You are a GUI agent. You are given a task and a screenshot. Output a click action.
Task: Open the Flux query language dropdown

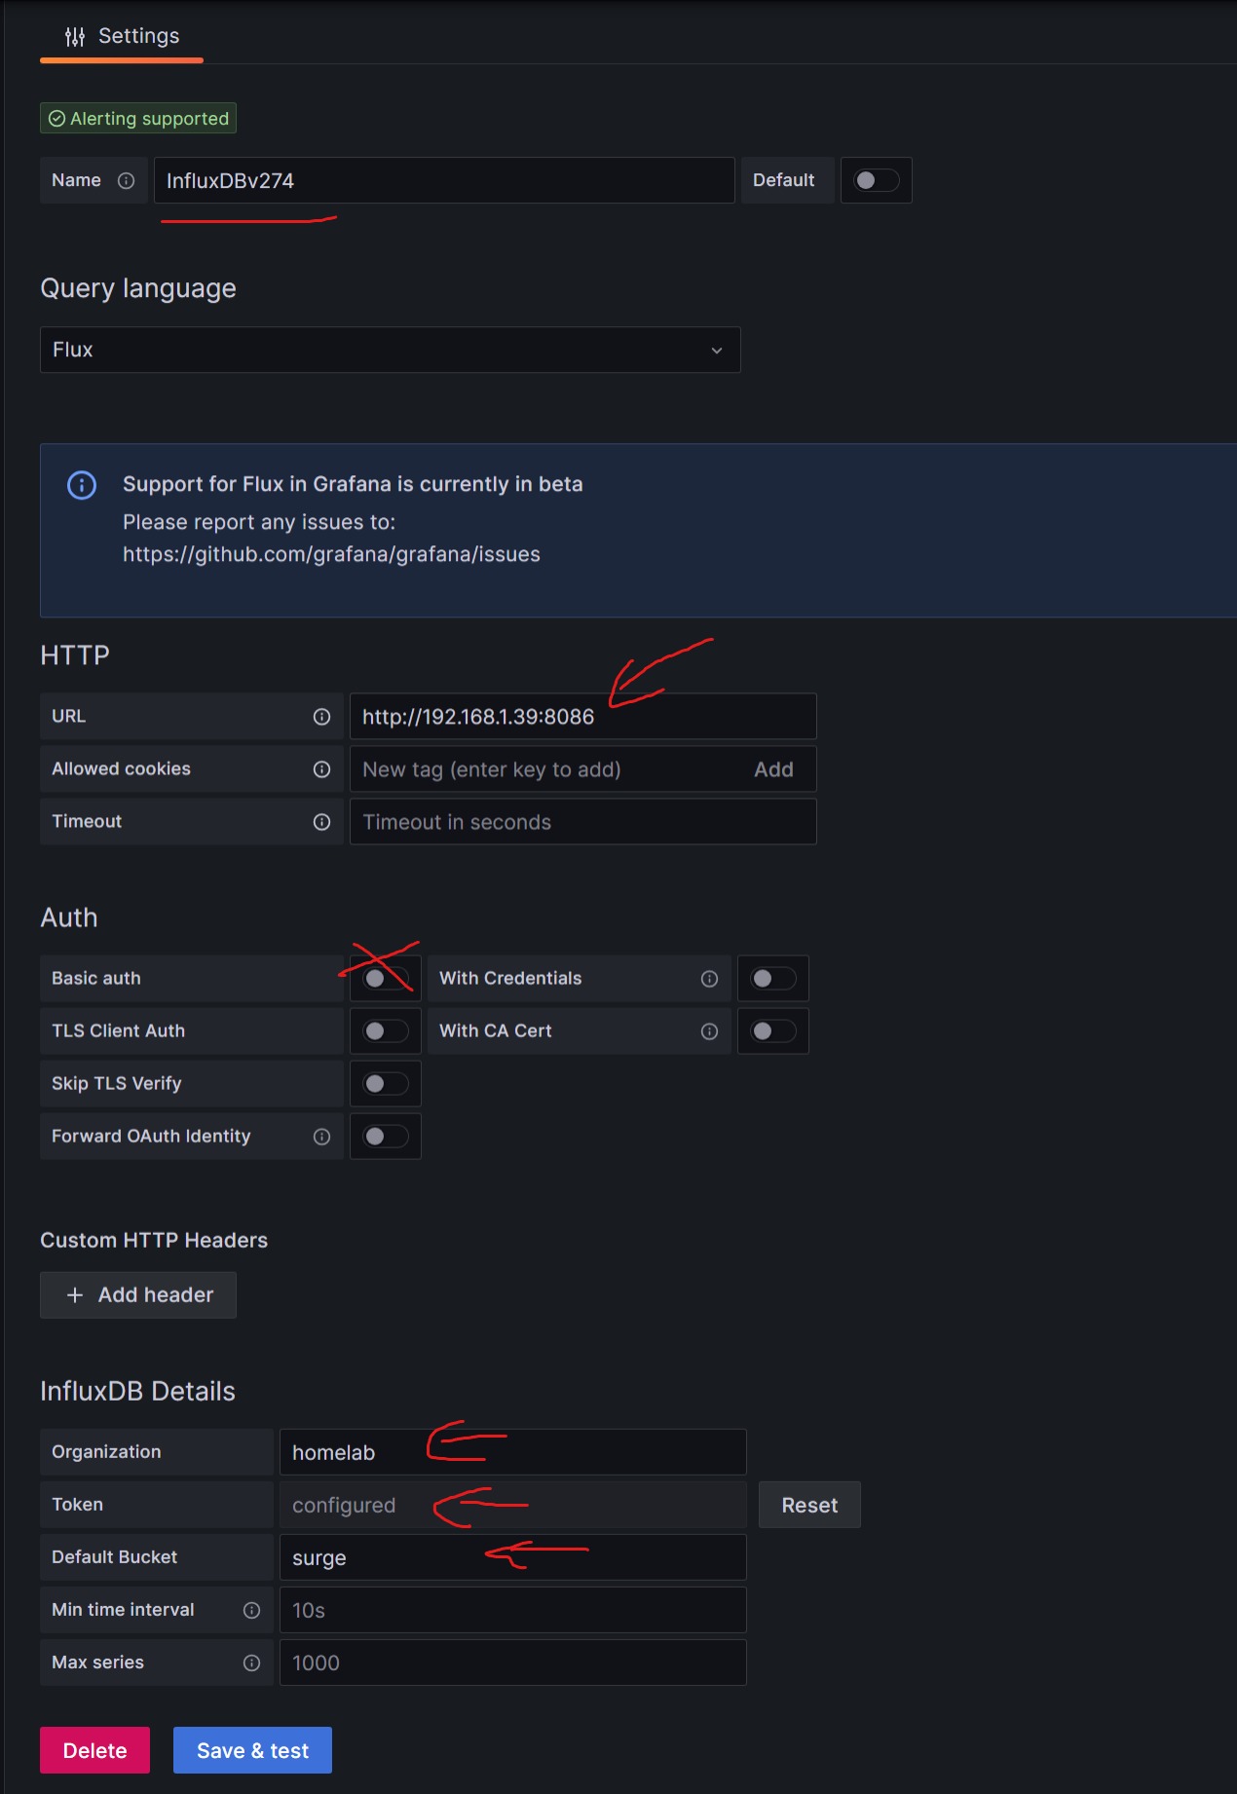pyautogui.click(x=390, y=350)
